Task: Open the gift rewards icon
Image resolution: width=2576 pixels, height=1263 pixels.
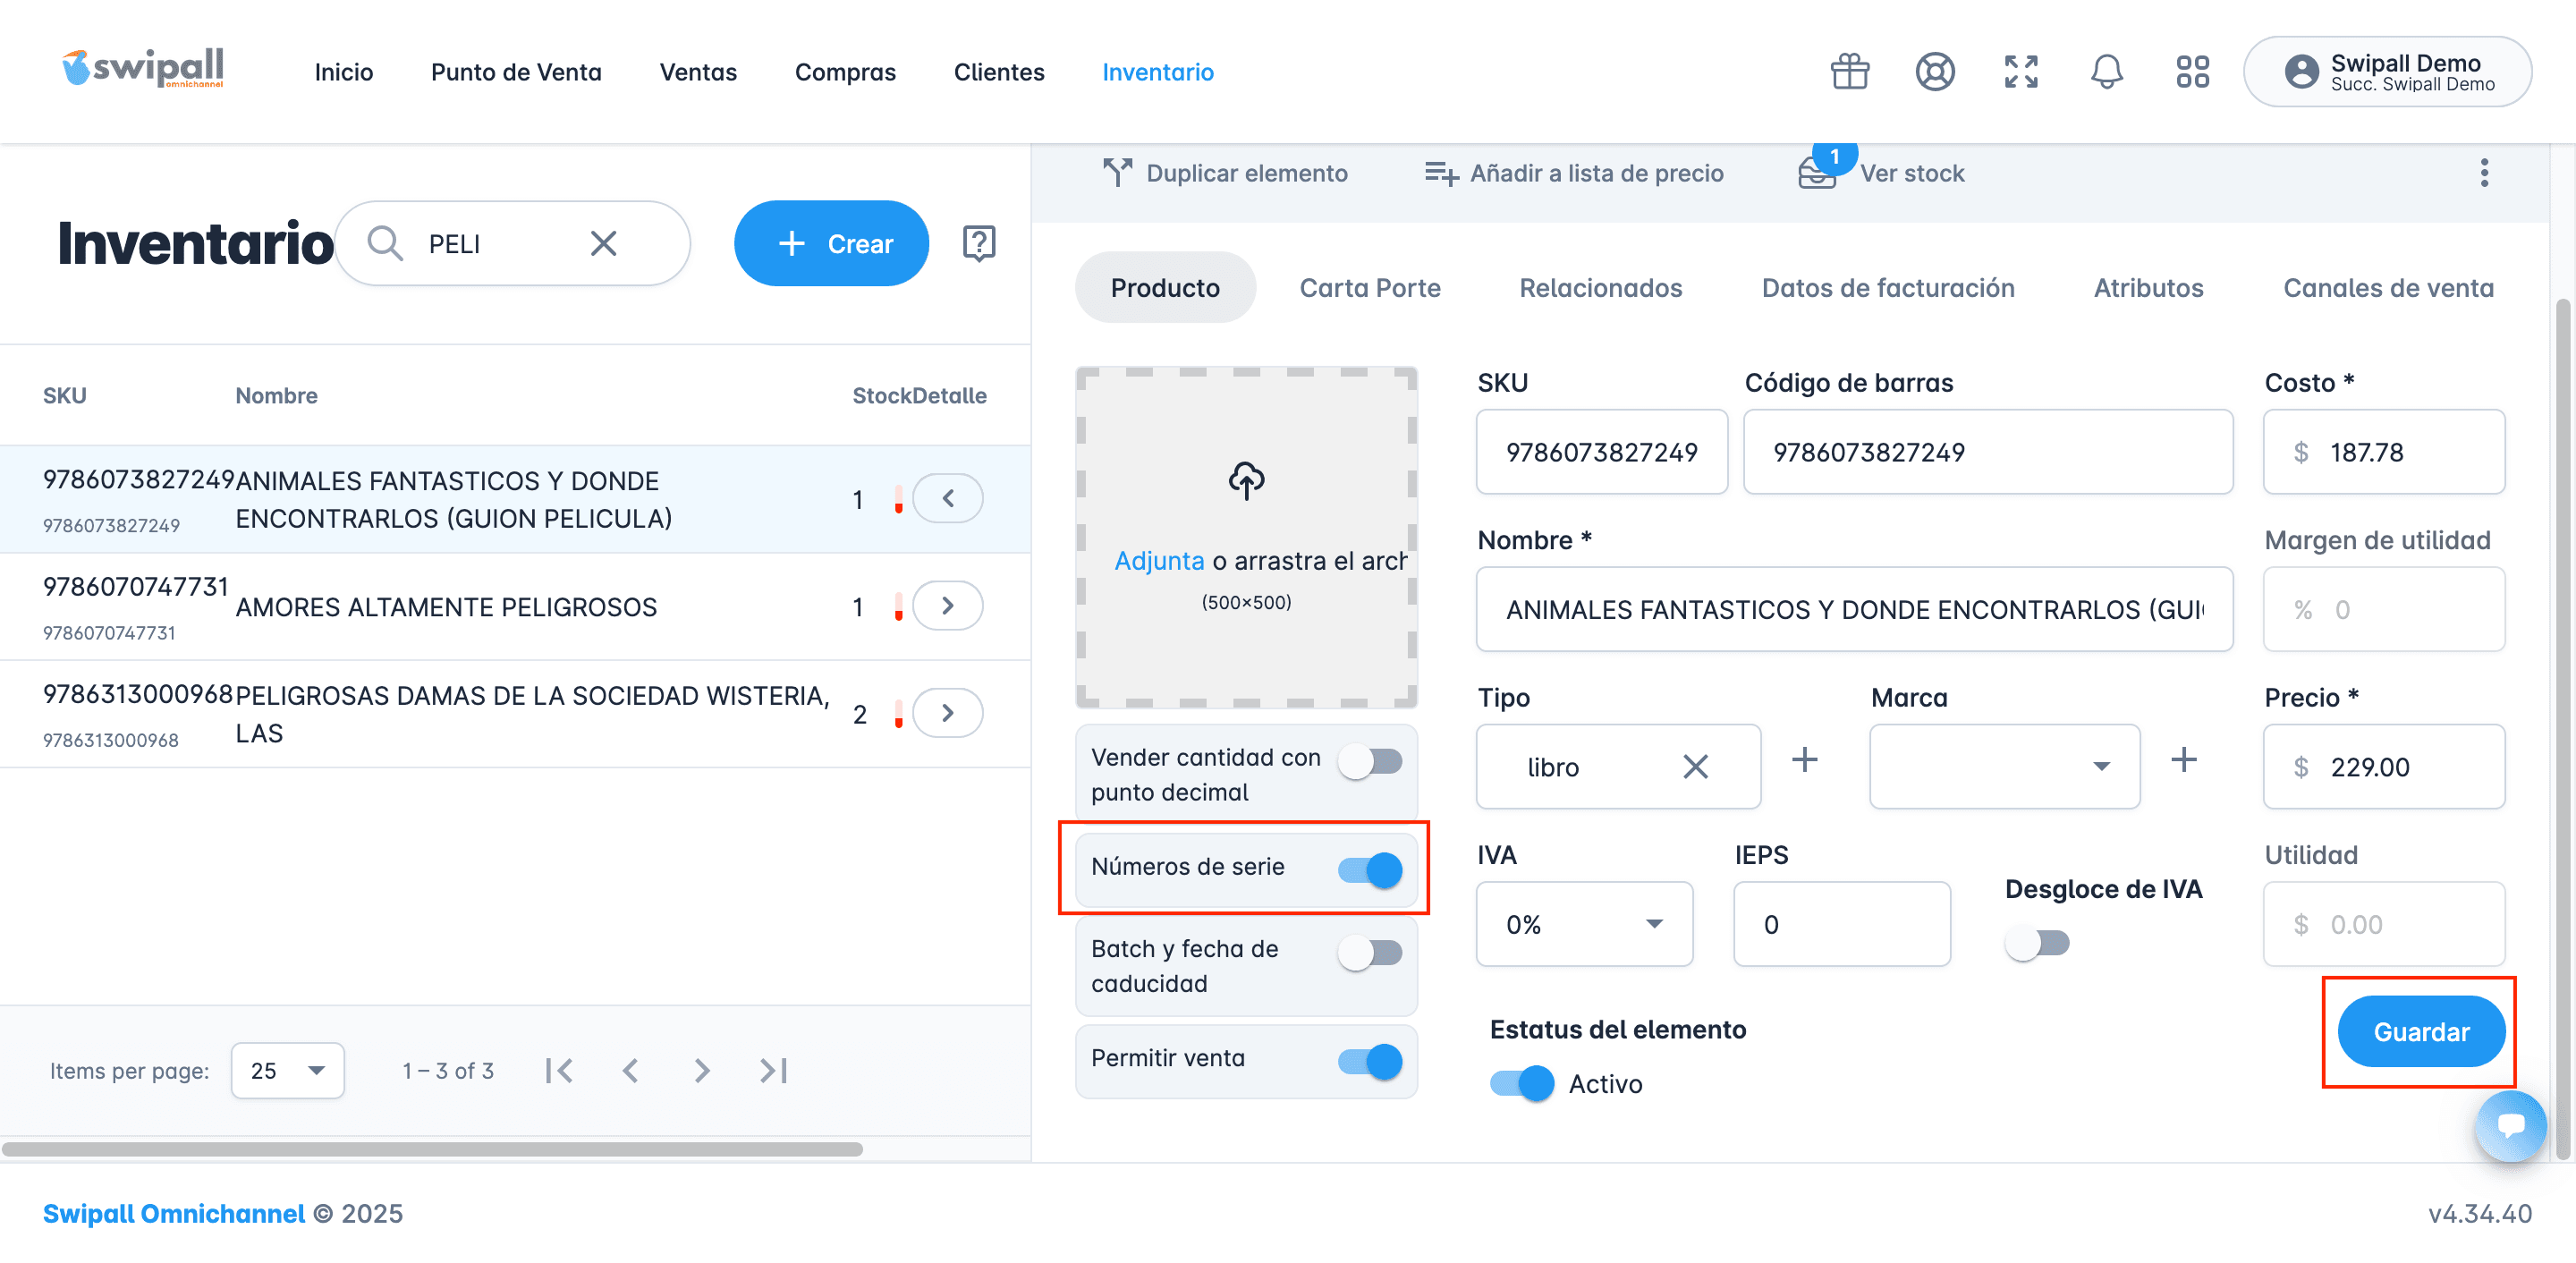Action: click(1849, 72)
